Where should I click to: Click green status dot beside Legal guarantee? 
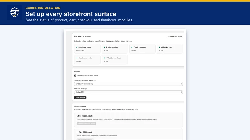(77, 47)
